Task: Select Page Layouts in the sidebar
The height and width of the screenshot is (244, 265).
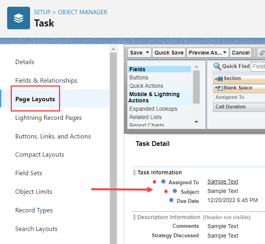Action: click(35, 99)
